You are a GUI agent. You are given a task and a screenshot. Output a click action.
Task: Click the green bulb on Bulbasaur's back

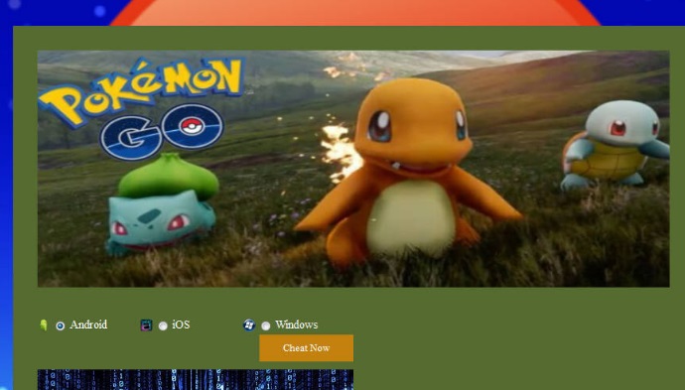169,177
